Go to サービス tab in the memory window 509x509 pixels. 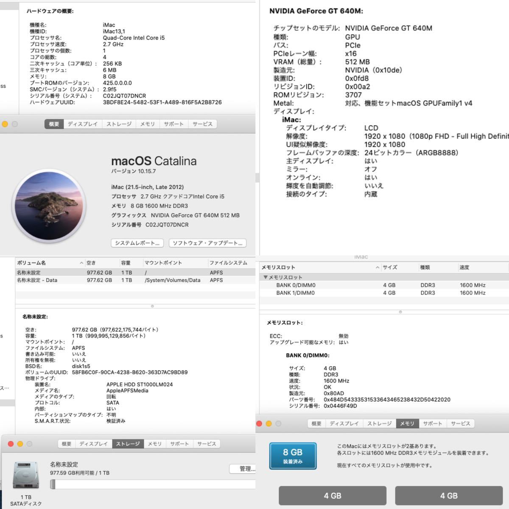460,423
